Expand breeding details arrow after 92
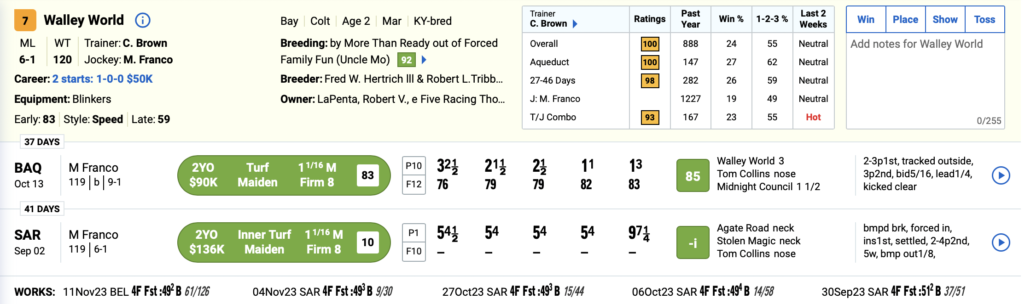This screenshot has width=1025, height=304. click(x=424, y=60)
